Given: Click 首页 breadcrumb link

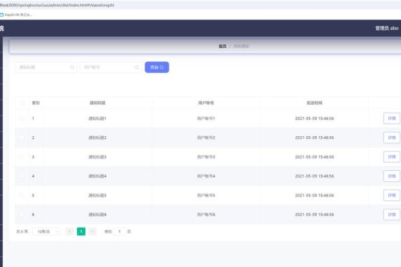Looking at the screenshot, I should pyautogui.click(x=223, y=46).
